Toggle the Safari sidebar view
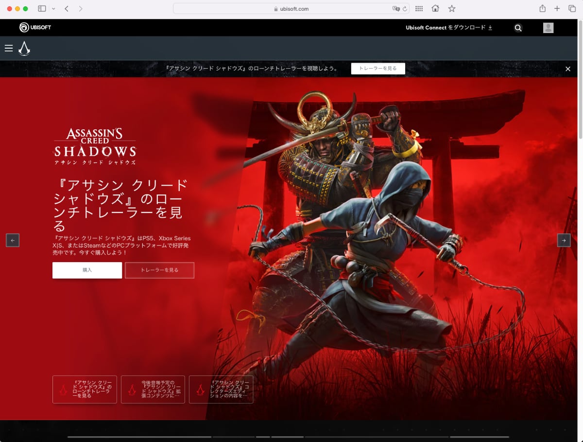 pos(41,8)
